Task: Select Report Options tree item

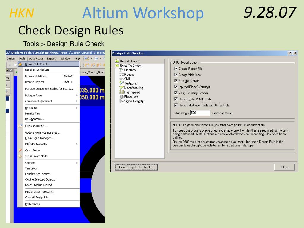Action: pyautogui.click(x=129, y=61)
